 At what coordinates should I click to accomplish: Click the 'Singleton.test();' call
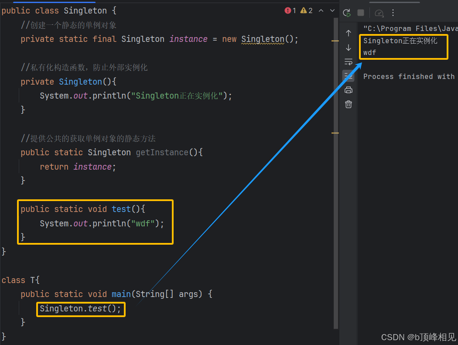coord(80,309)
